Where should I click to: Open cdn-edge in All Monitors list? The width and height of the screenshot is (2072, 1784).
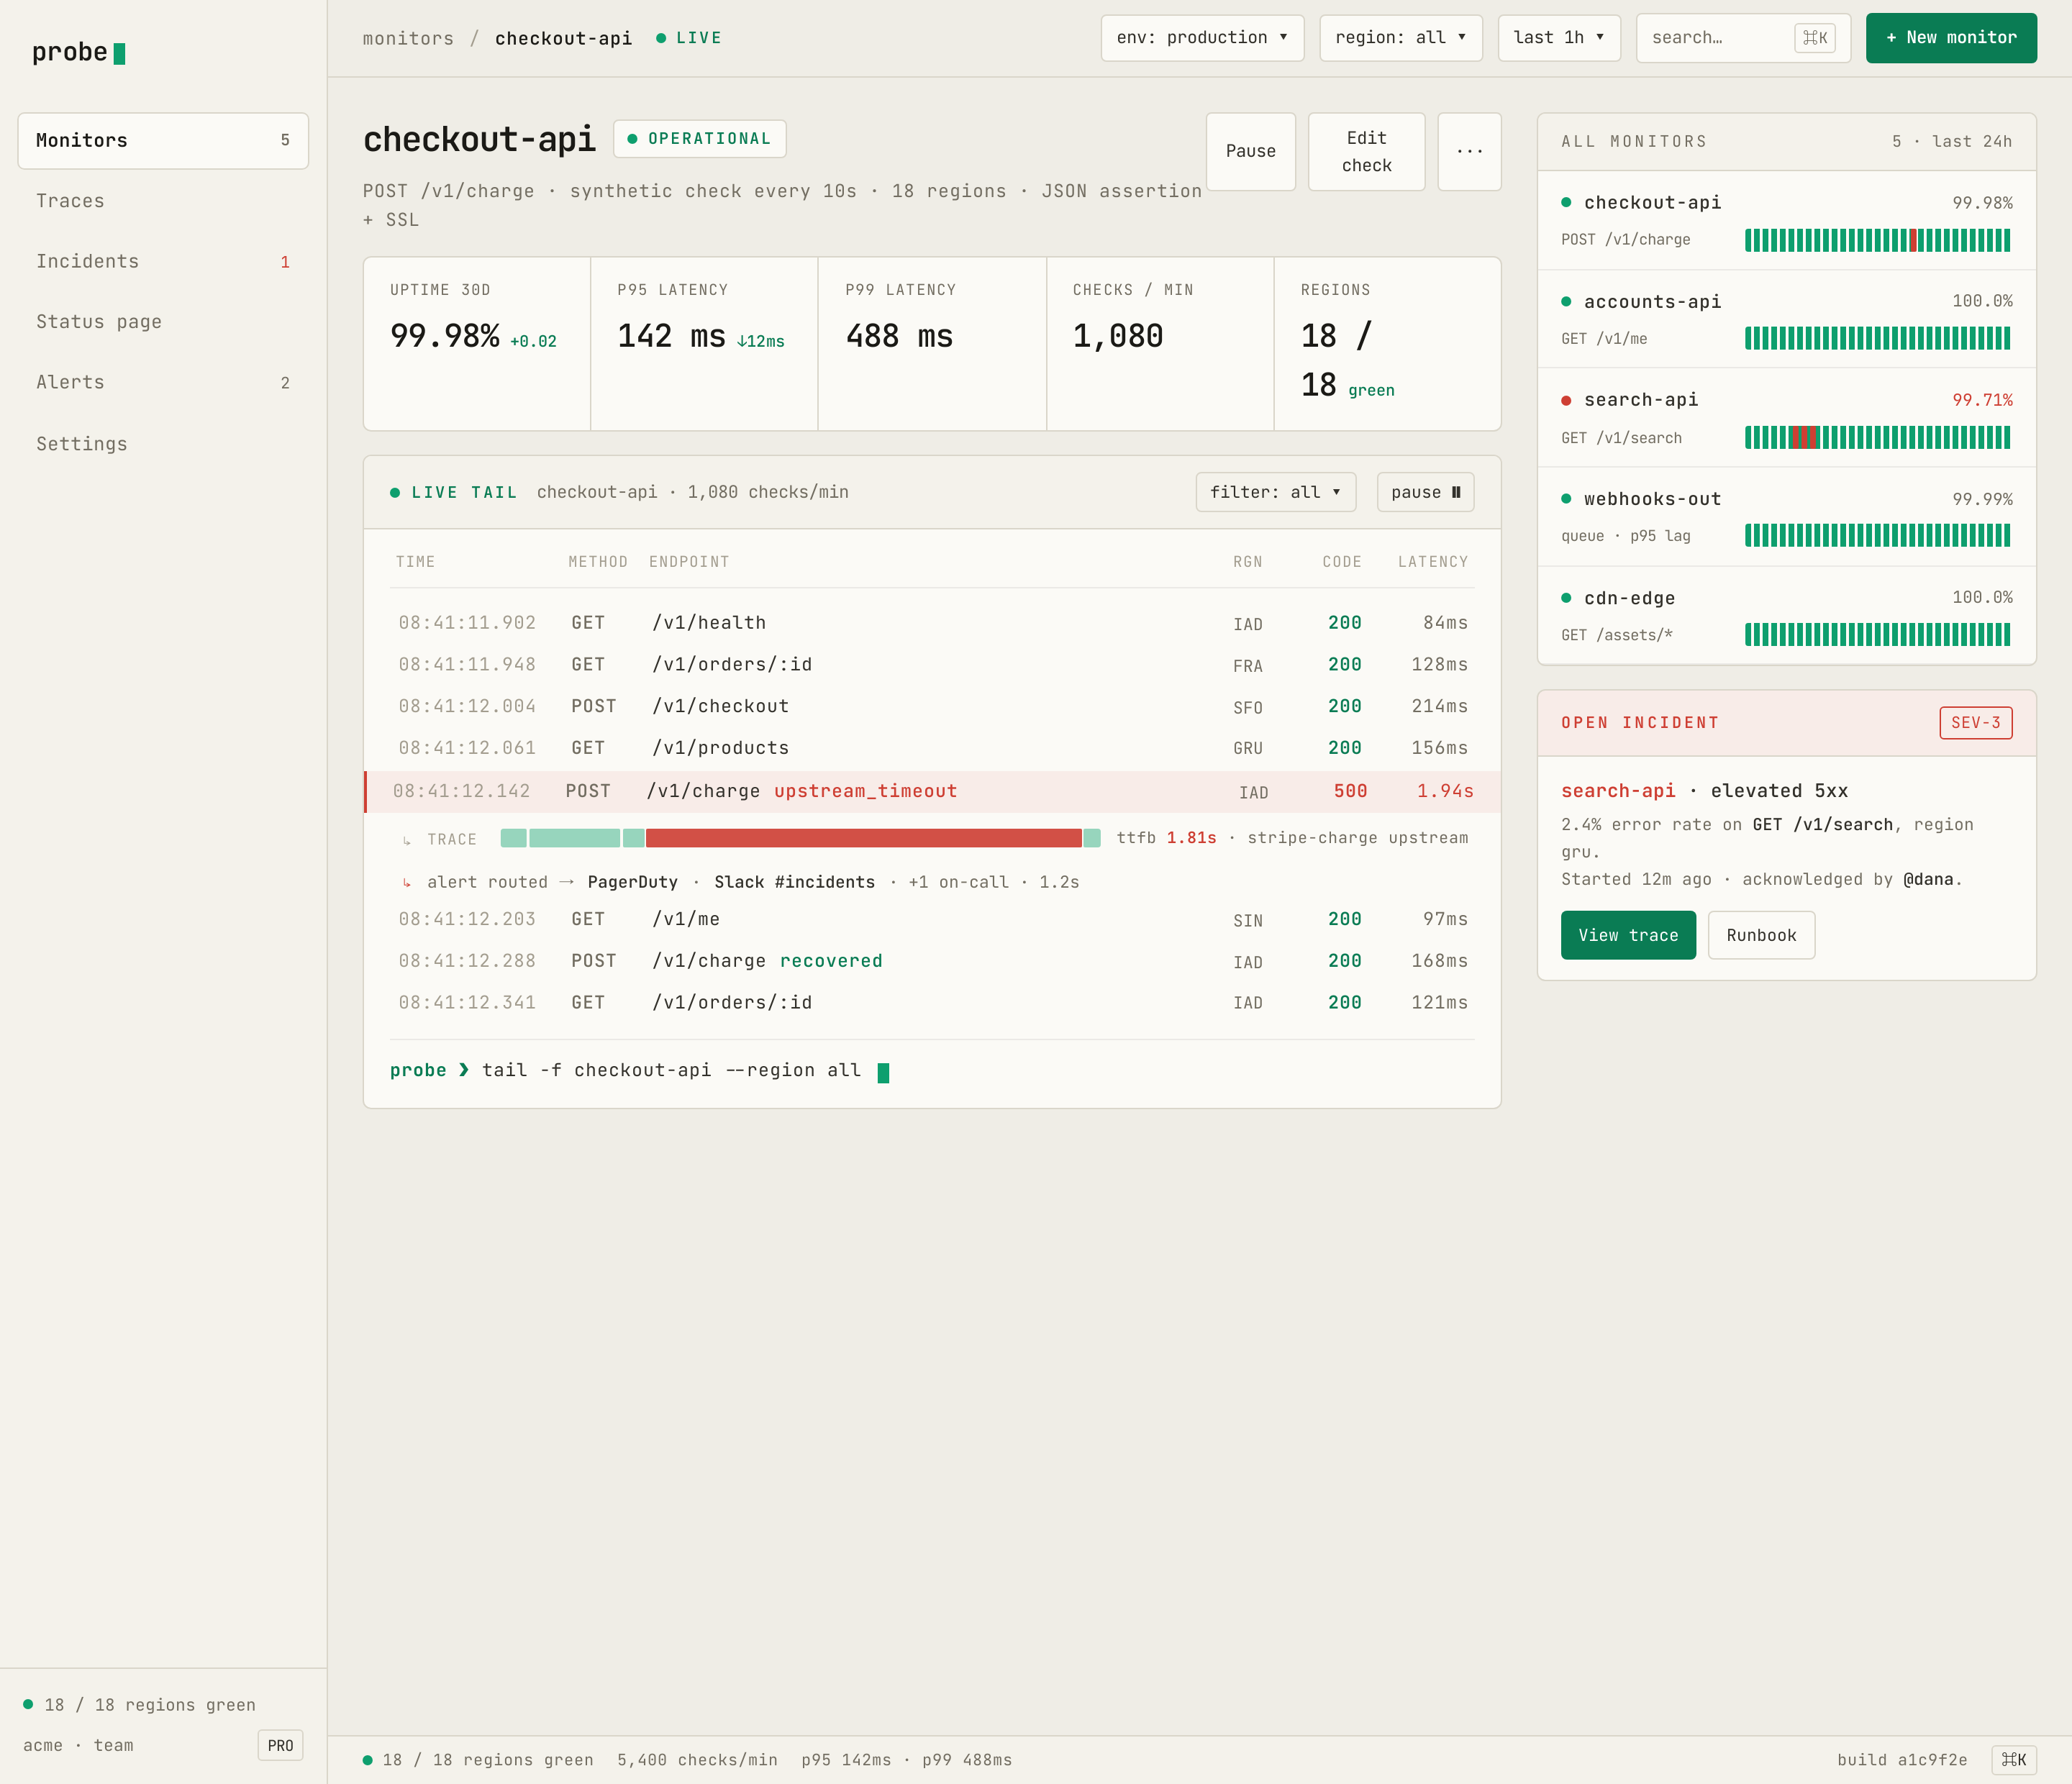point(1786,616)
